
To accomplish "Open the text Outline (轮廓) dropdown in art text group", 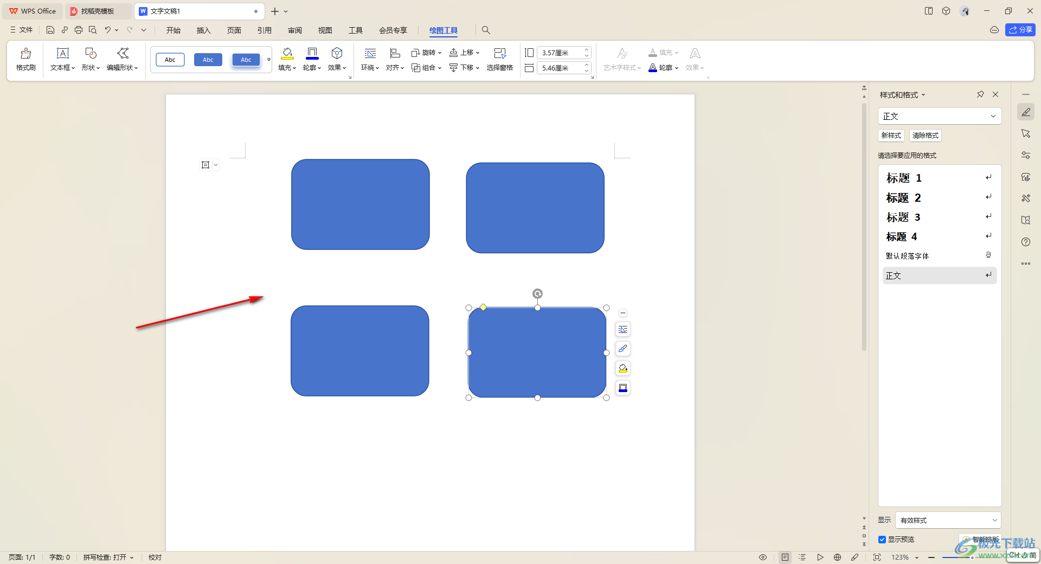I will click(664, 68).
